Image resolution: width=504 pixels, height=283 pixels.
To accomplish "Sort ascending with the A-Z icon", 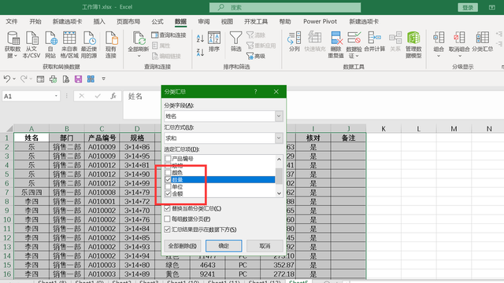I will pyautogui.click(x=200, y=39).
